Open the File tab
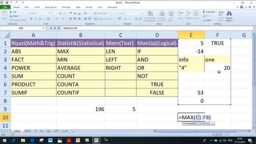 (5, 7)
